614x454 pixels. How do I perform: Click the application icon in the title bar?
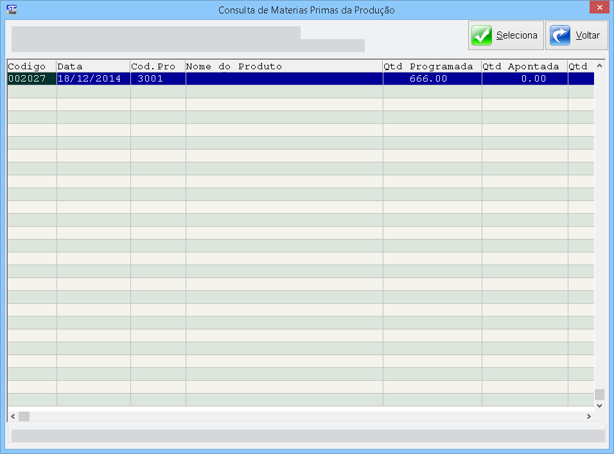pos(11,10)
